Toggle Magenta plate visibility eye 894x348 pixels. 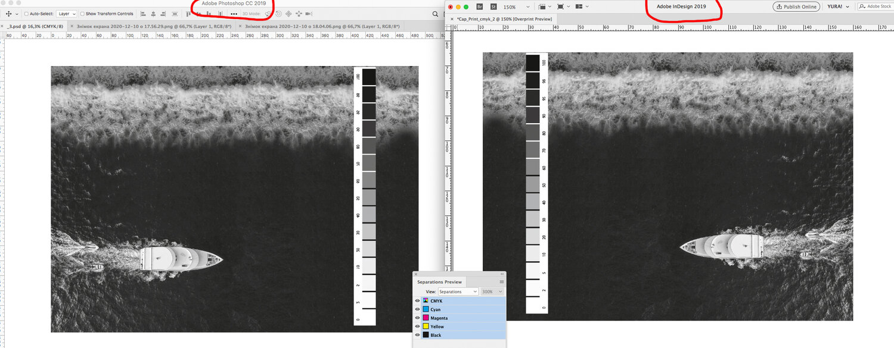(417, 318)
